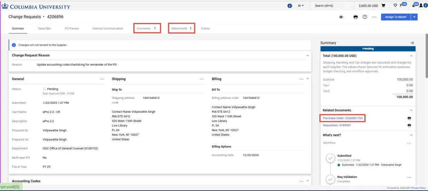
Task: Collapse the Total (100,000.00 USD) section
Action: [411, 56]
